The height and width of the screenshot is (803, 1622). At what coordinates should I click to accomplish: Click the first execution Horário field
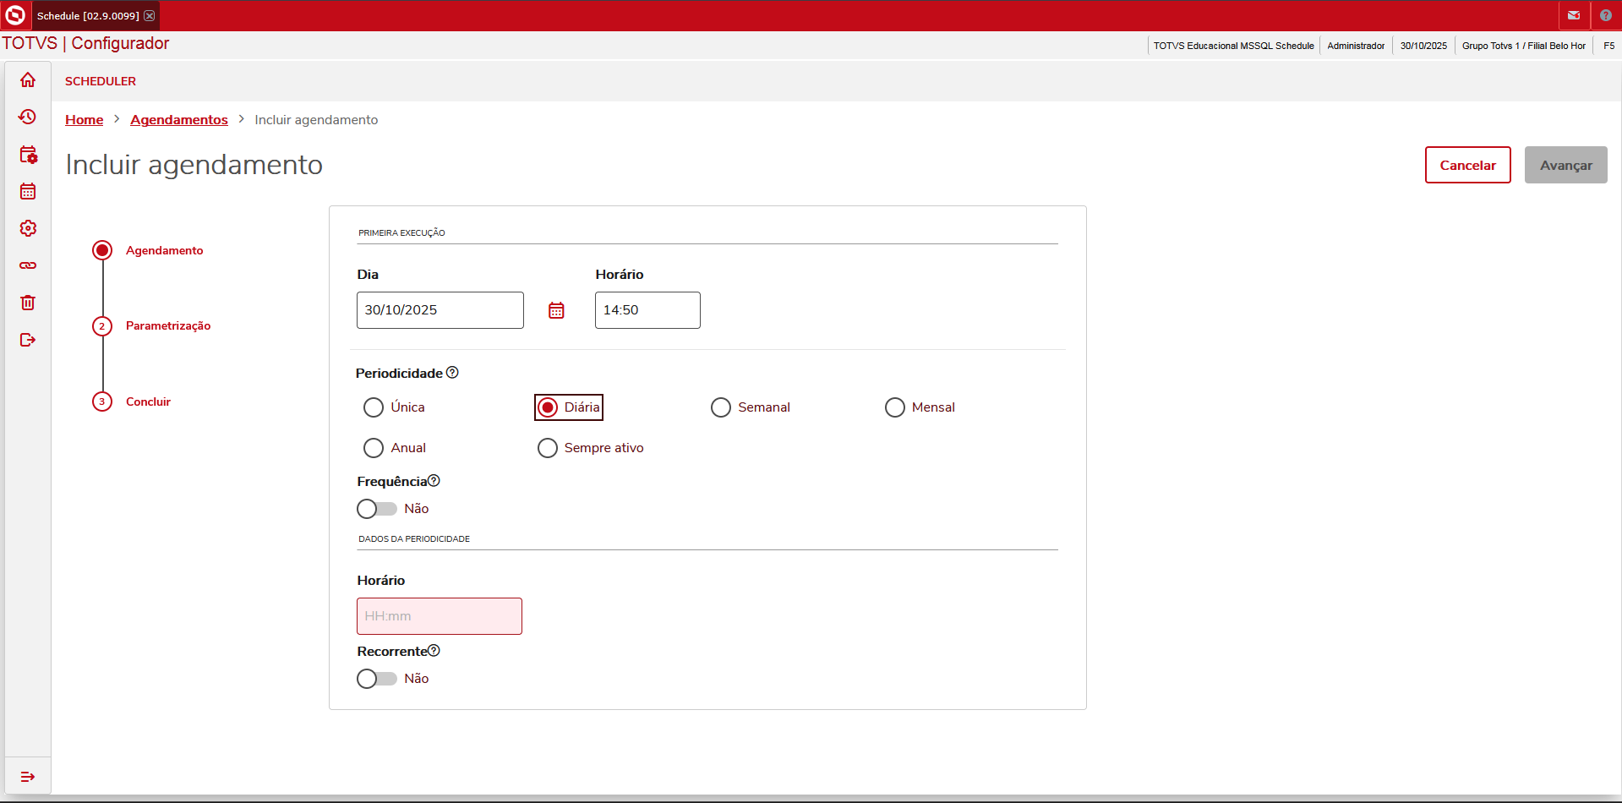click(647, 310)
